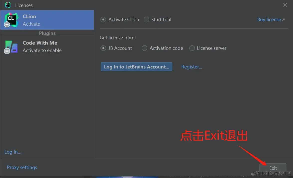Image resolution: width=293 pixels, height=178 pixels.
Task: Select Activation code as license source
Action: (x=162, y=48)
